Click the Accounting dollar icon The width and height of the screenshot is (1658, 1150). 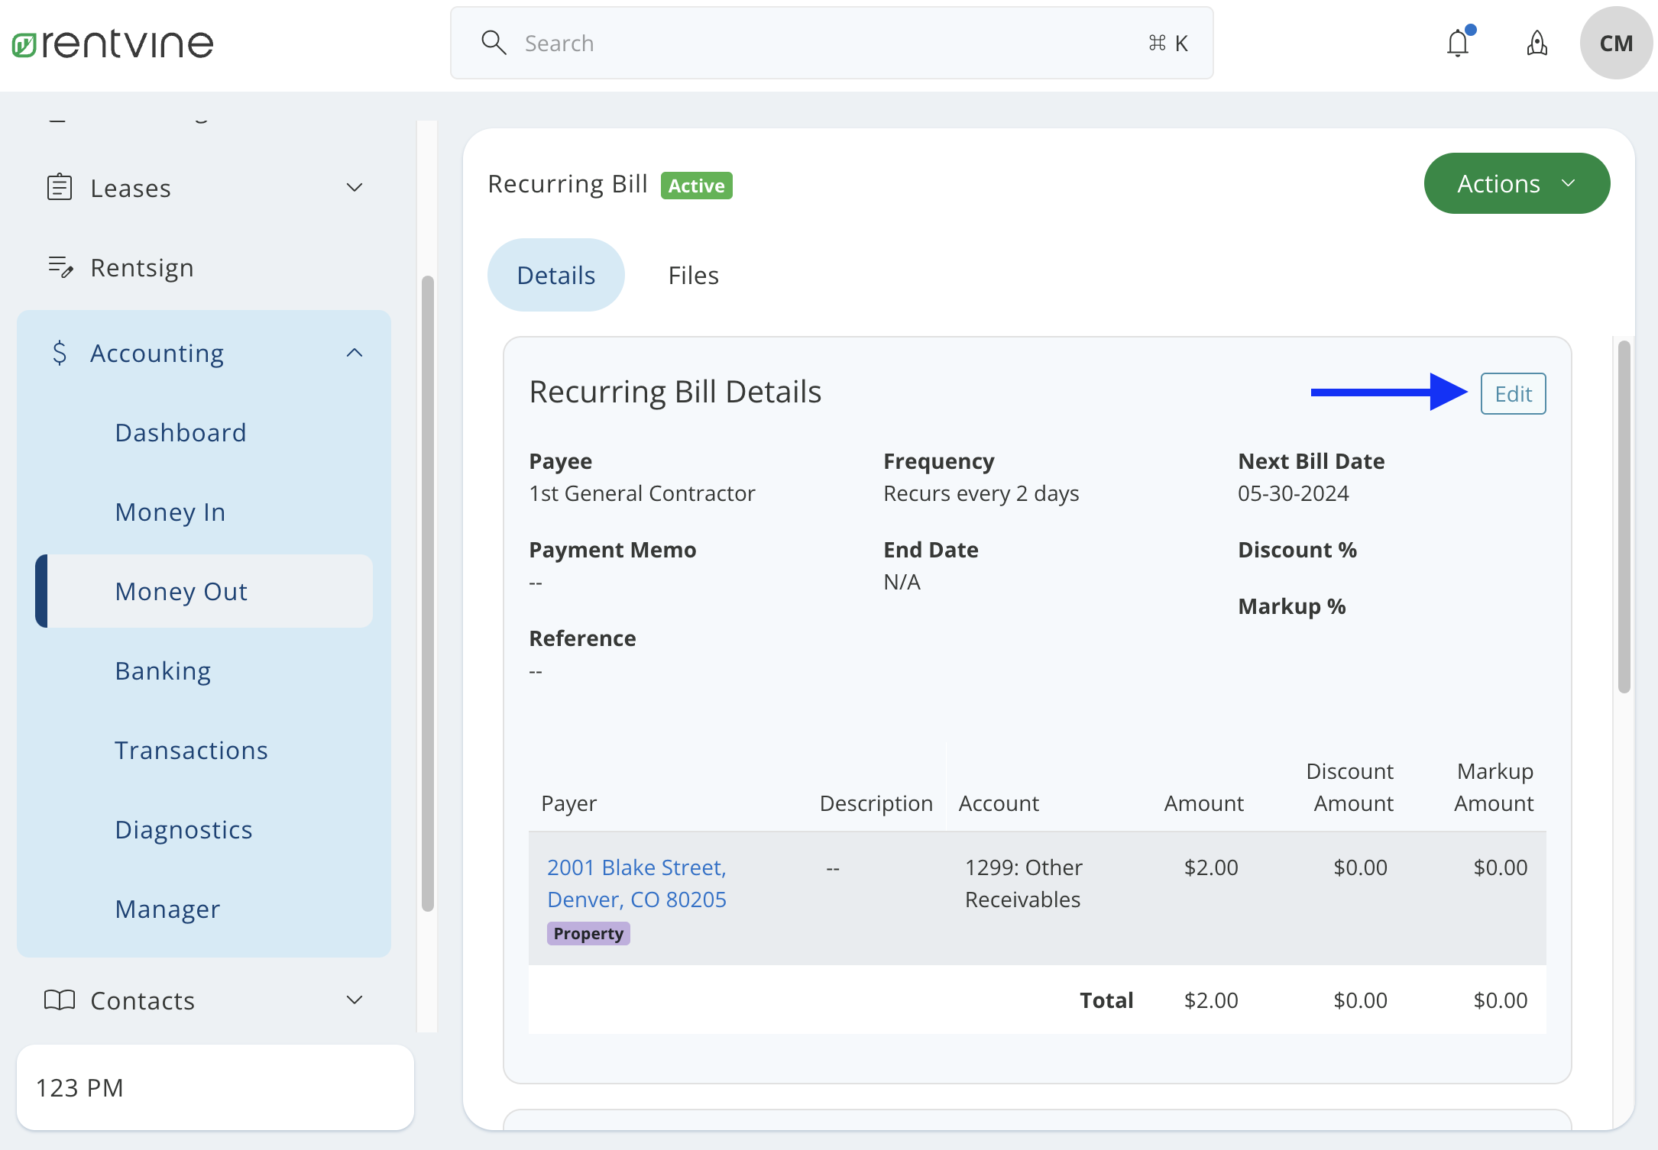point(60,352)
